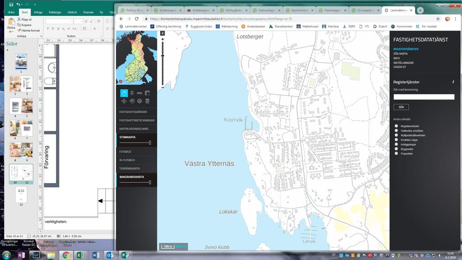Open the Arkiv menu in Publisher
This screenshot has height=260, width=462.
(11, 12)
